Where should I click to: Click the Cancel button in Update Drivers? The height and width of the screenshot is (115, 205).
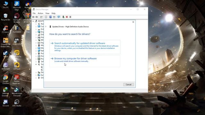128,84
